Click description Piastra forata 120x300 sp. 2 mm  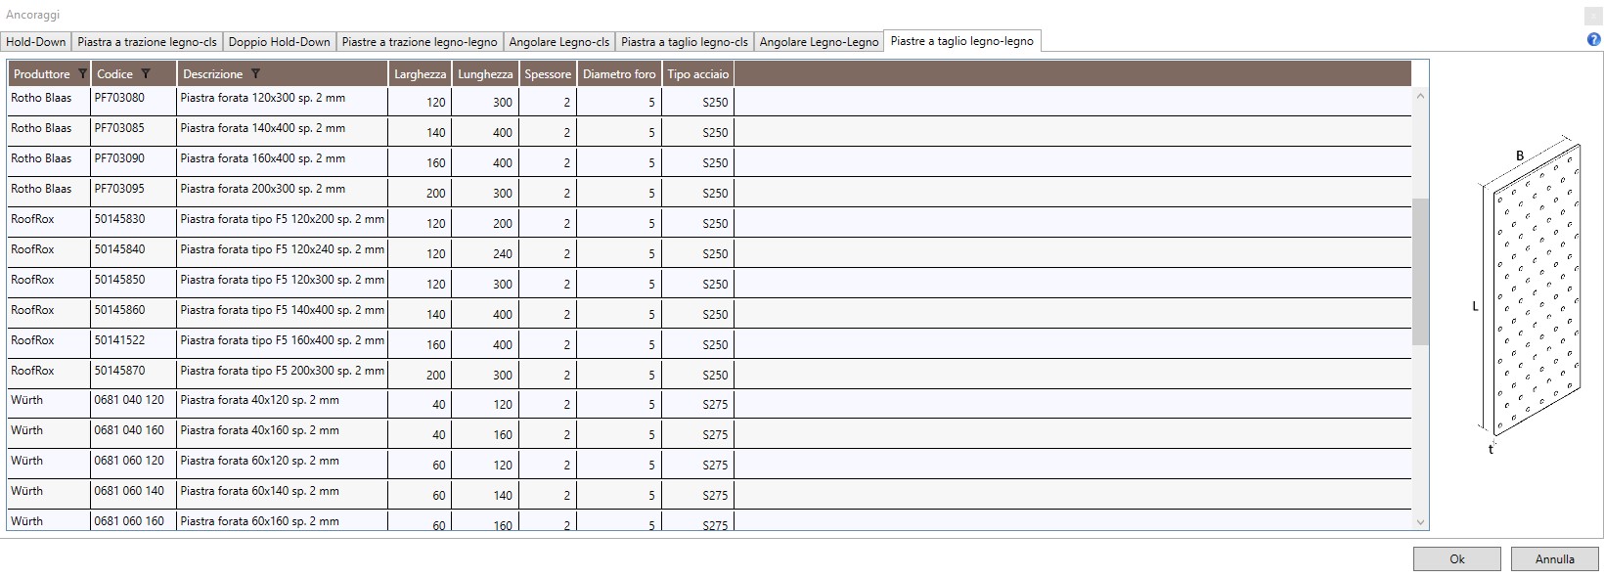click(262, 98)
